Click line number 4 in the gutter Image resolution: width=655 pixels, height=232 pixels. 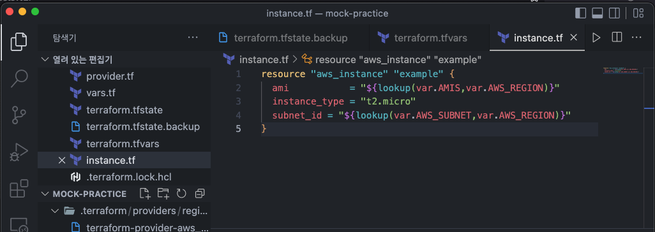pos(238,115)
